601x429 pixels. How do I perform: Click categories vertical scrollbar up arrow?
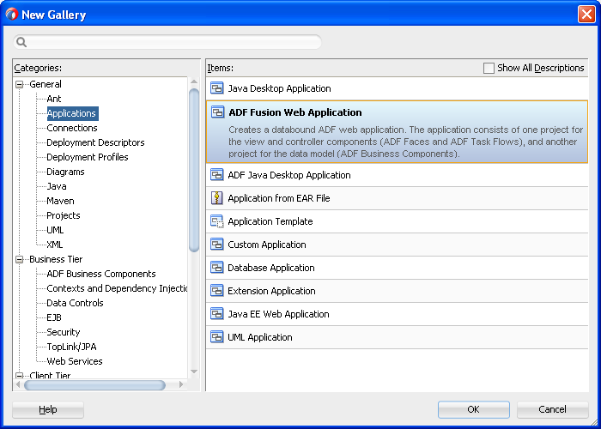(x=194, y=82)
